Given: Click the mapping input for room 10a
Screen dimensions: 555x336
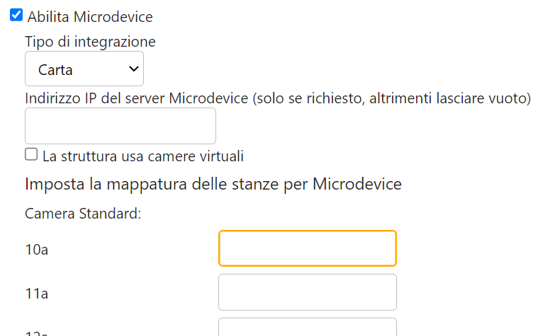Looking at the screenshot, I should pyautogui.click(x=307, y=248).
